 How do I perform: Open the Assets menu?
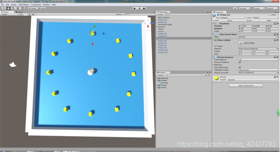point(14,4)
